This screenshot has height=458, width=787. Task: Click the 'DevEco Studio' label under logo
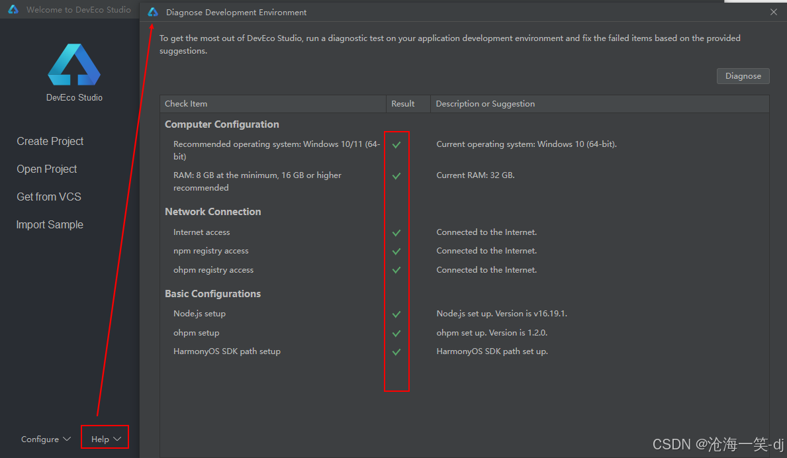point(74,97)
